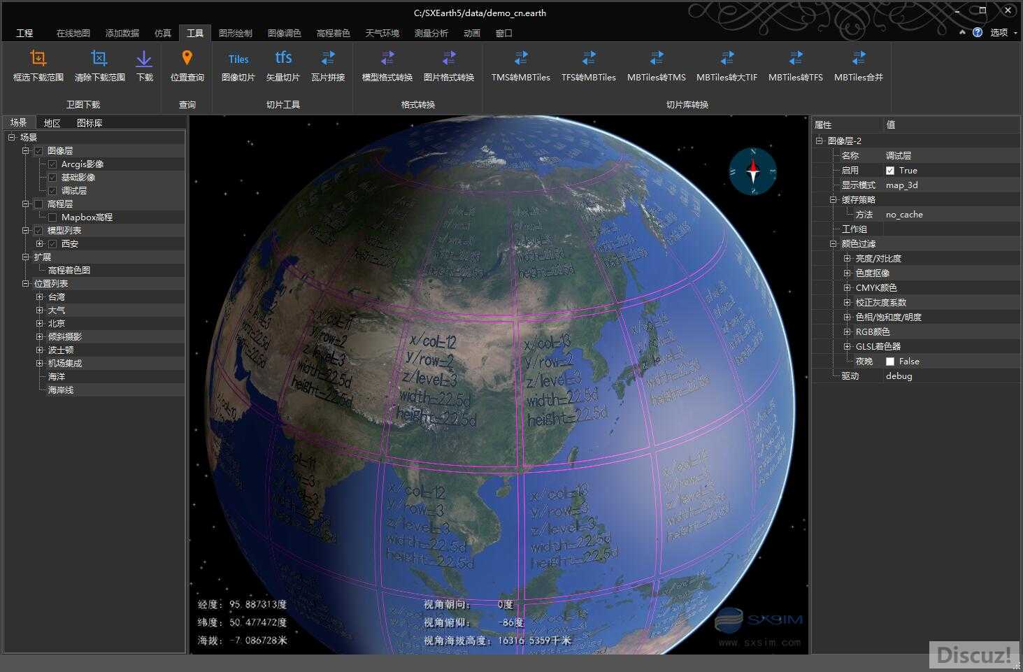Switch to 天气环境 ribbon tab
Image resolution: width=1023 pixels, height=672 pixels.
[382, 33]
